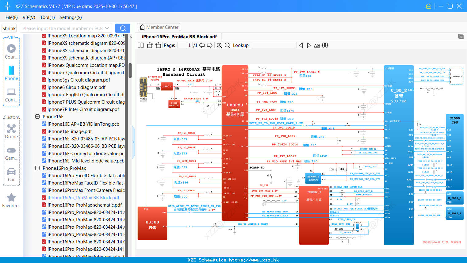Click the Lookup text field
Screen dimensions: 467x263
274,45
